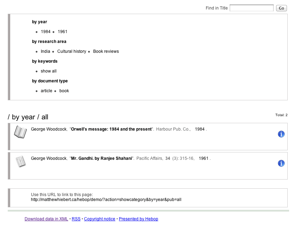Screen dimensions: 300x226
Task: Open the info icon for the Gandhi record
Action: pos(281,163)
